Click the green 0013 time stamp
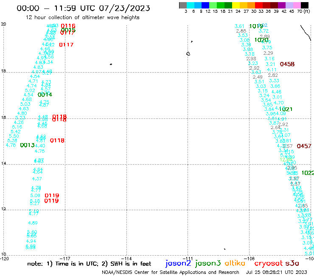This screenshot has width=314, height=276. tap(28, 145)
